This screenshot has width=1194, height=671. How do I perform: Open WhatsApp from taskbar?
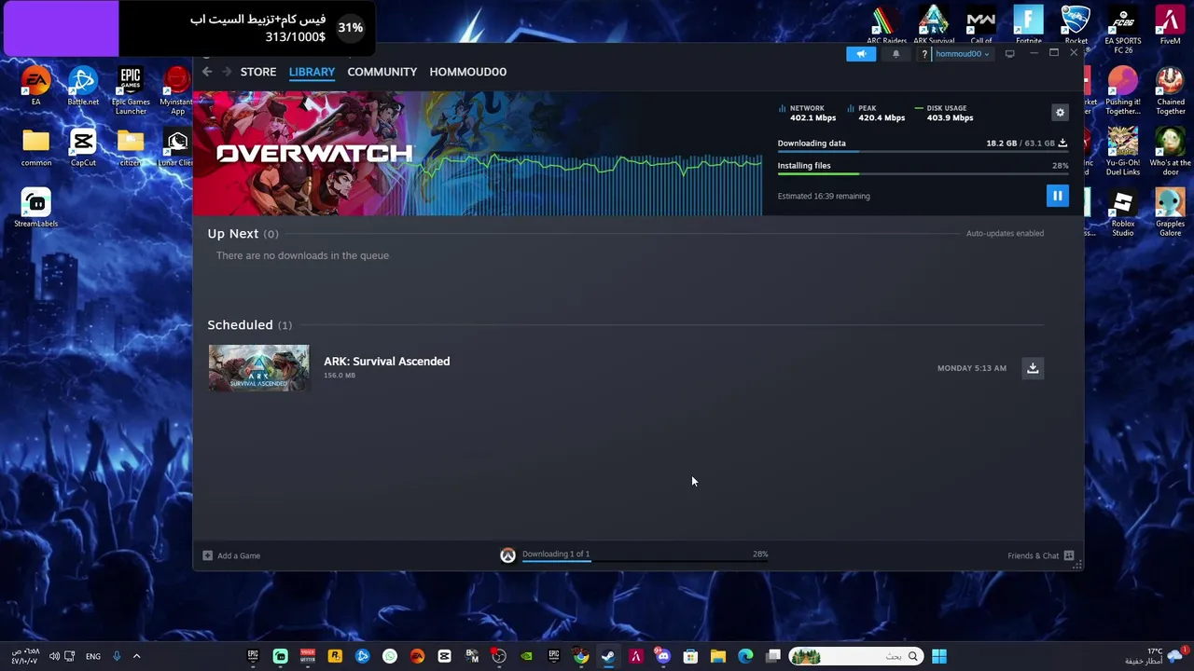point(390,656)
